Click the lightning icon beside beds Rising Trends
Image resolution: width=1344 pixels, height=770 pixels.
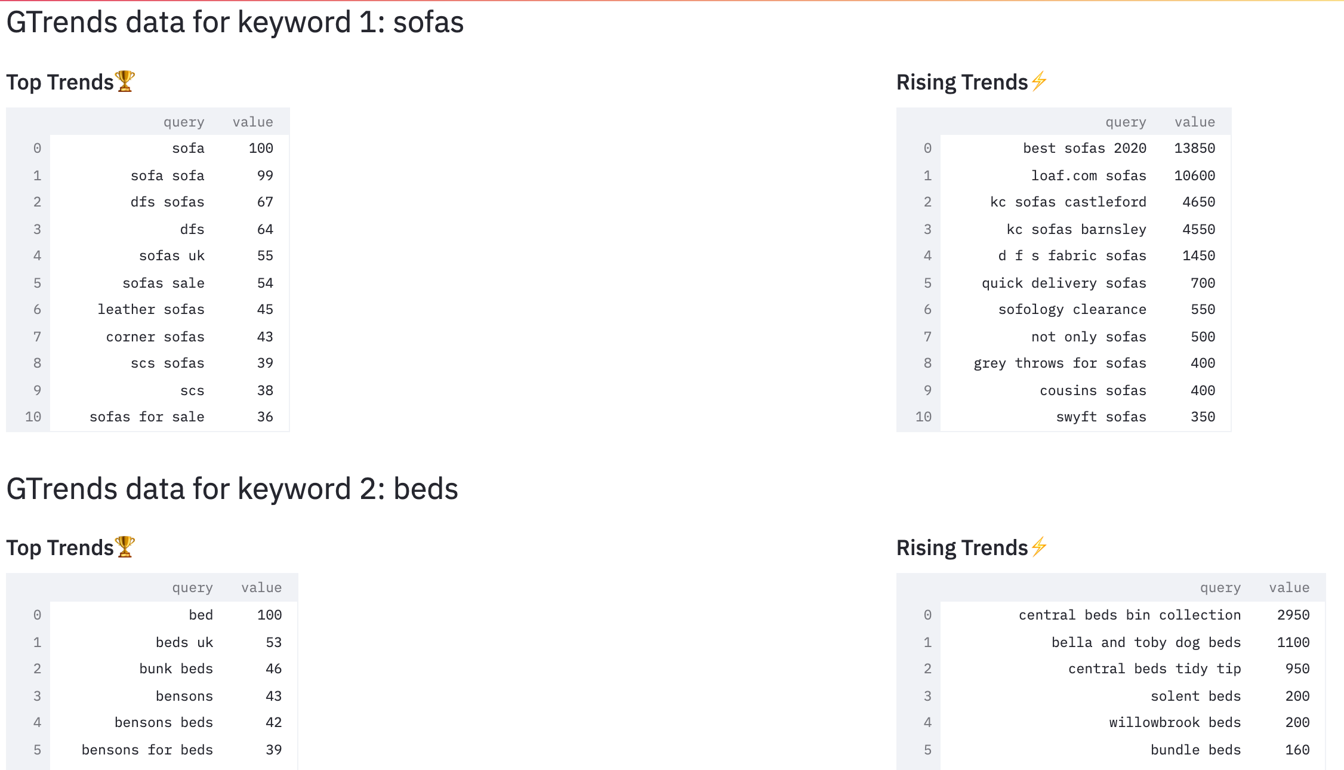click(x=1039, y=547)
